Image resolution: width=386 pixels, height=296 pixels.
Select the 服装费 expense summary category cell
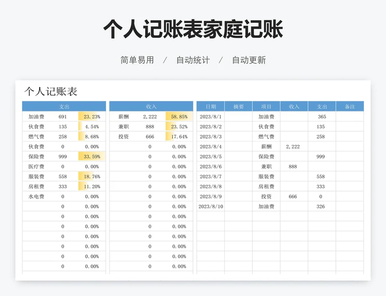[x=36, y=176]
